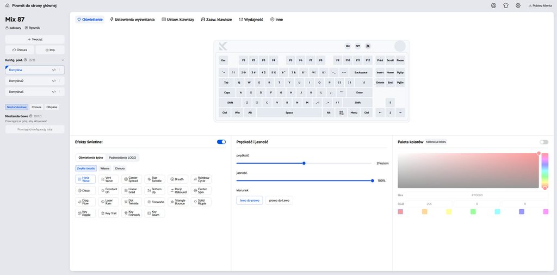Switch to Podświetlenie LOGO tab
557x275 pixels.
[x=122, y=157]
